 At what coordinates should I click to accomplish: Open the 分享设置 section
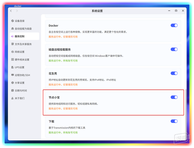[24, 83]
